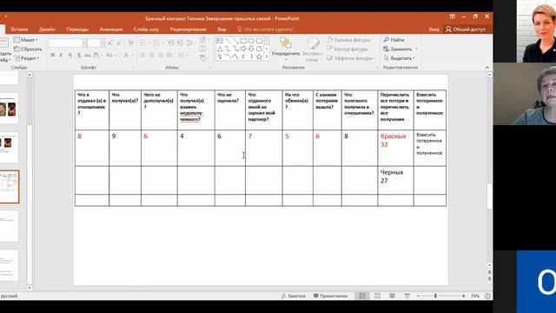Open the Контур фигуры shape outline dropdown
Image resolution: width=556 pixels, height=313 pixels.
[349, 49]
